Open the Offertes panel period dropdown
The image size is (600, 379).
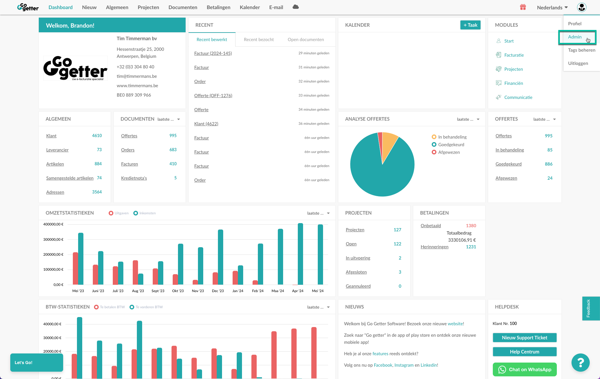pos(544,119)
